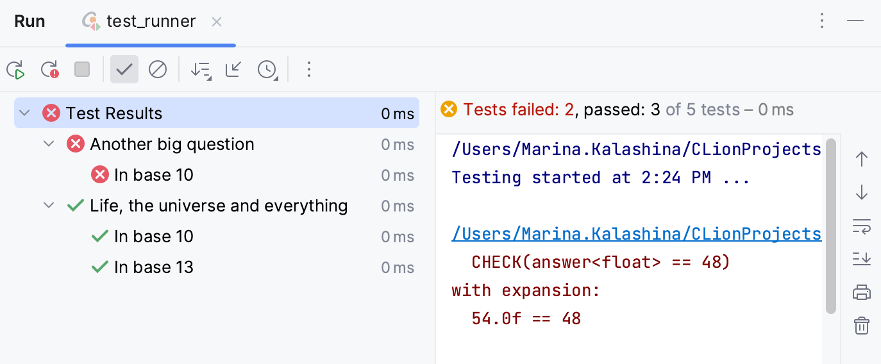Click the console vertical scrollbar

[x=831, y=226]
